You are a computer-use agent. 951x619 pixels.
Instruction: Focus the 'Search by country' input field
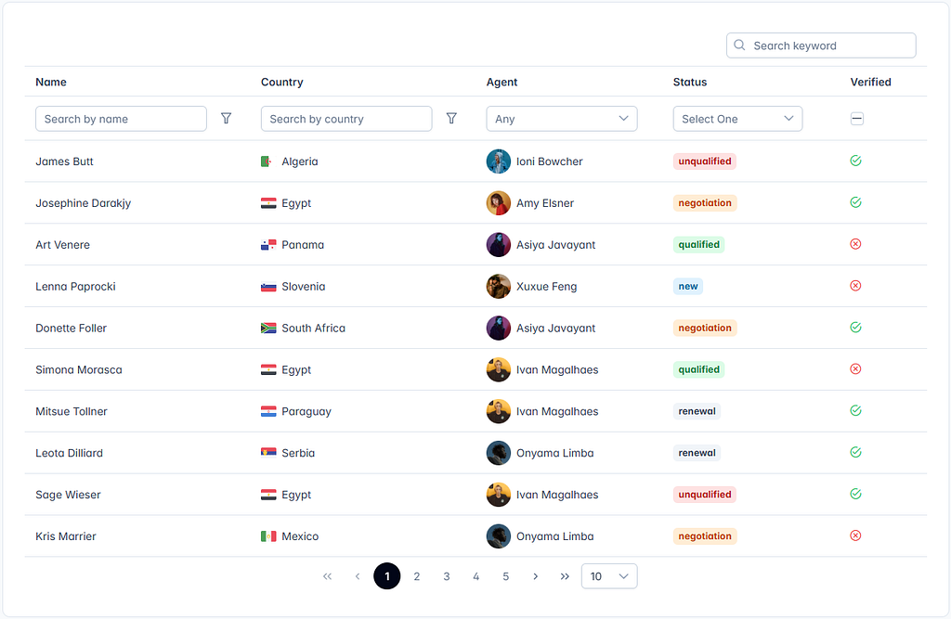coord(346,119)
